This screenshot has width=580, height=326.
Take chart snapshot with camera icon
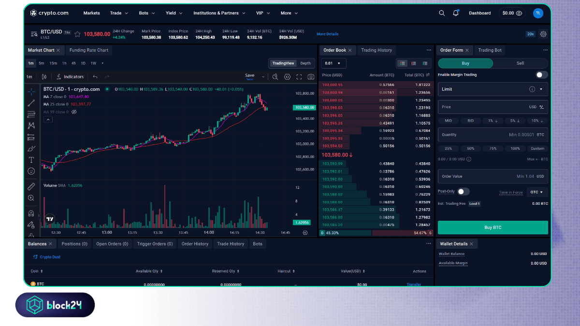(311, 77)
